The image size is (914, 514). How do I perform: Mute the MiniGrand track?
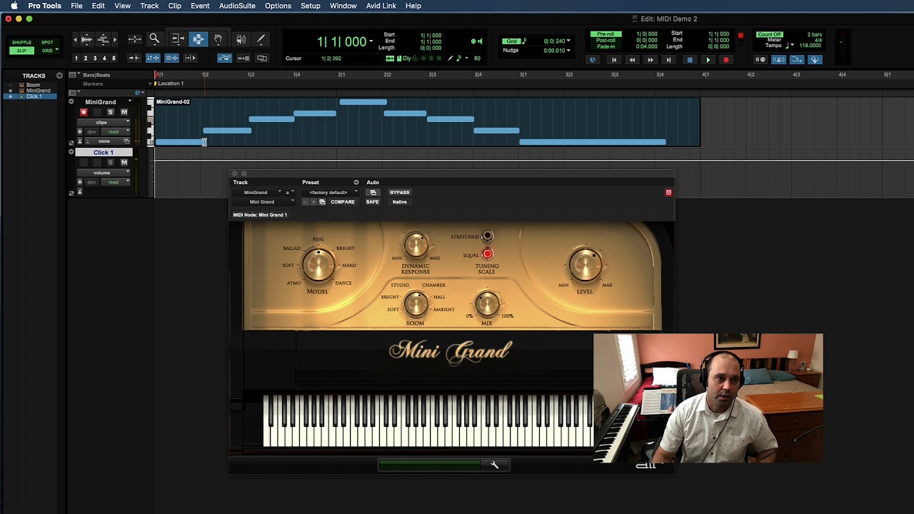124,112
